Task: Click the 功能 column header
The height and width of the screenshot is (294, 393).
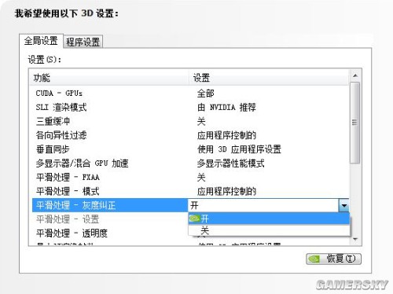Action: click(109, 78)
